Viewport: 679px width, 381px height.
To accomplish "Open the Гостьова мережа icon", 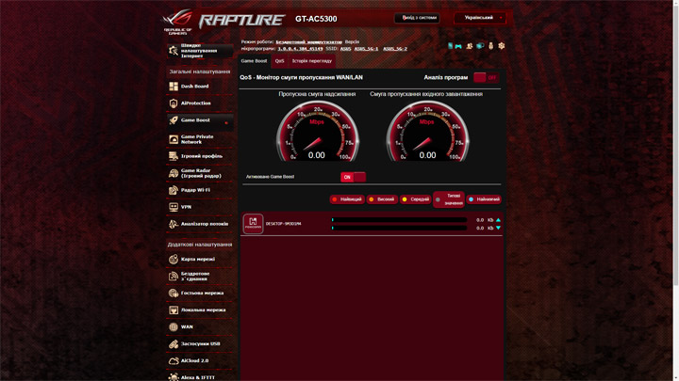I will coord(174,293).
